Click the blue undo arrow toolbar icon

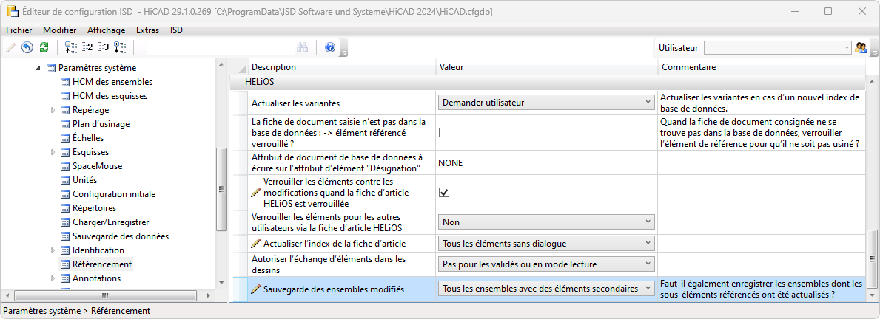[27, 47]
